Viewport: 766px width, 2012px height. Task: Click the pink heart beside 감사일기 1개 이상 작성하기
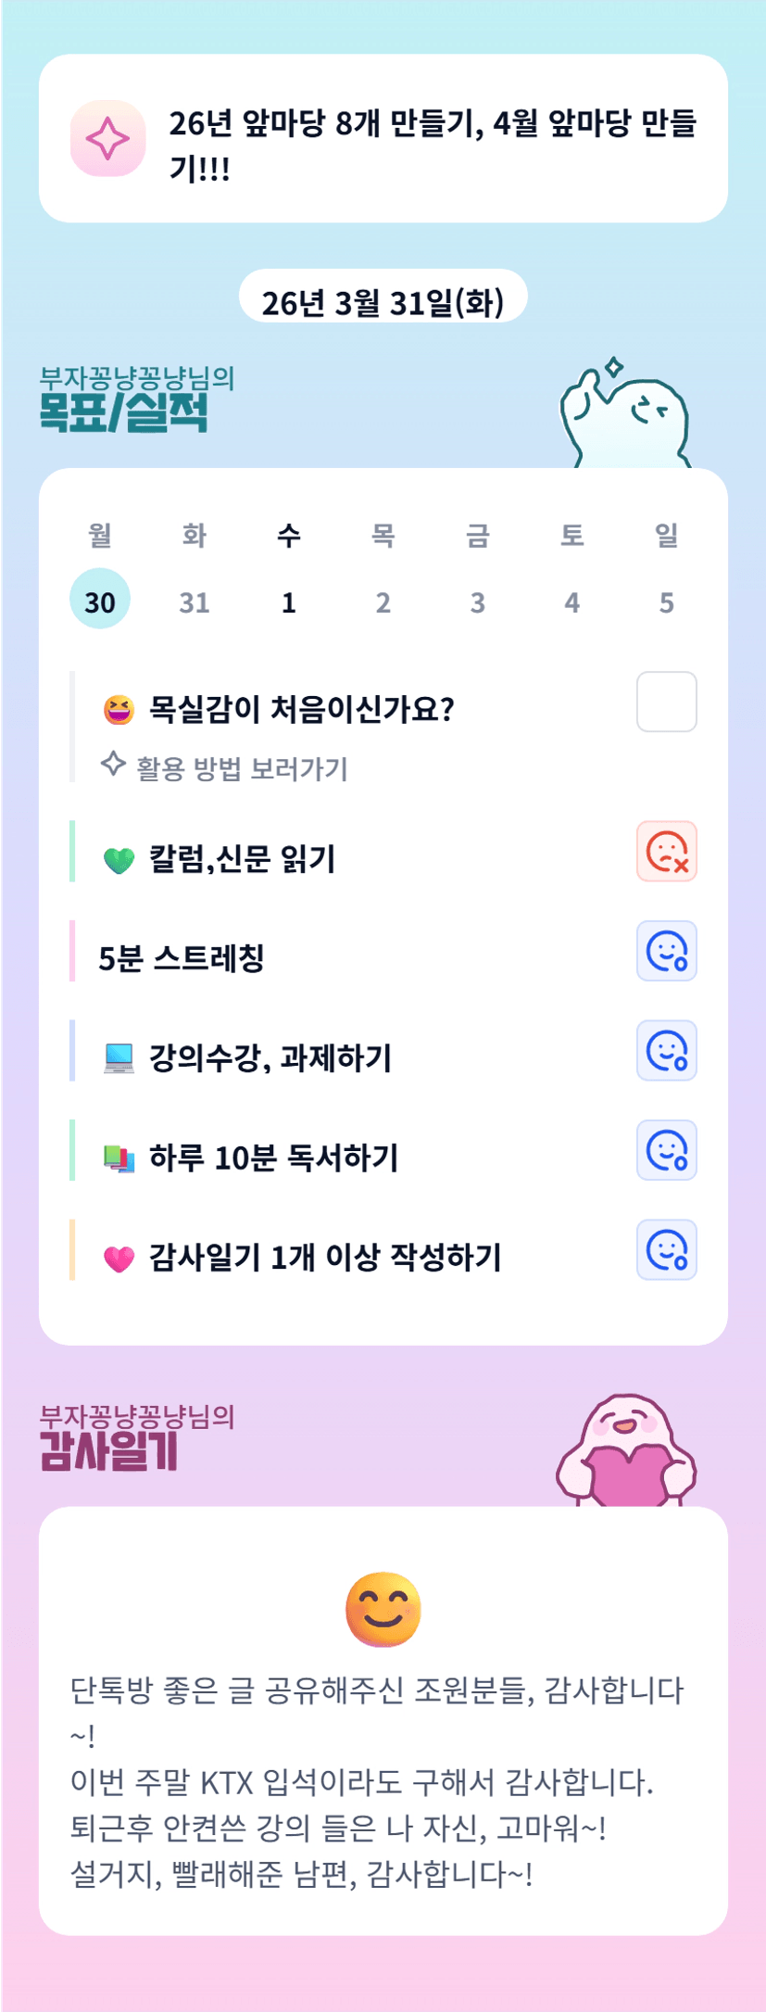tap(119, 1258)
